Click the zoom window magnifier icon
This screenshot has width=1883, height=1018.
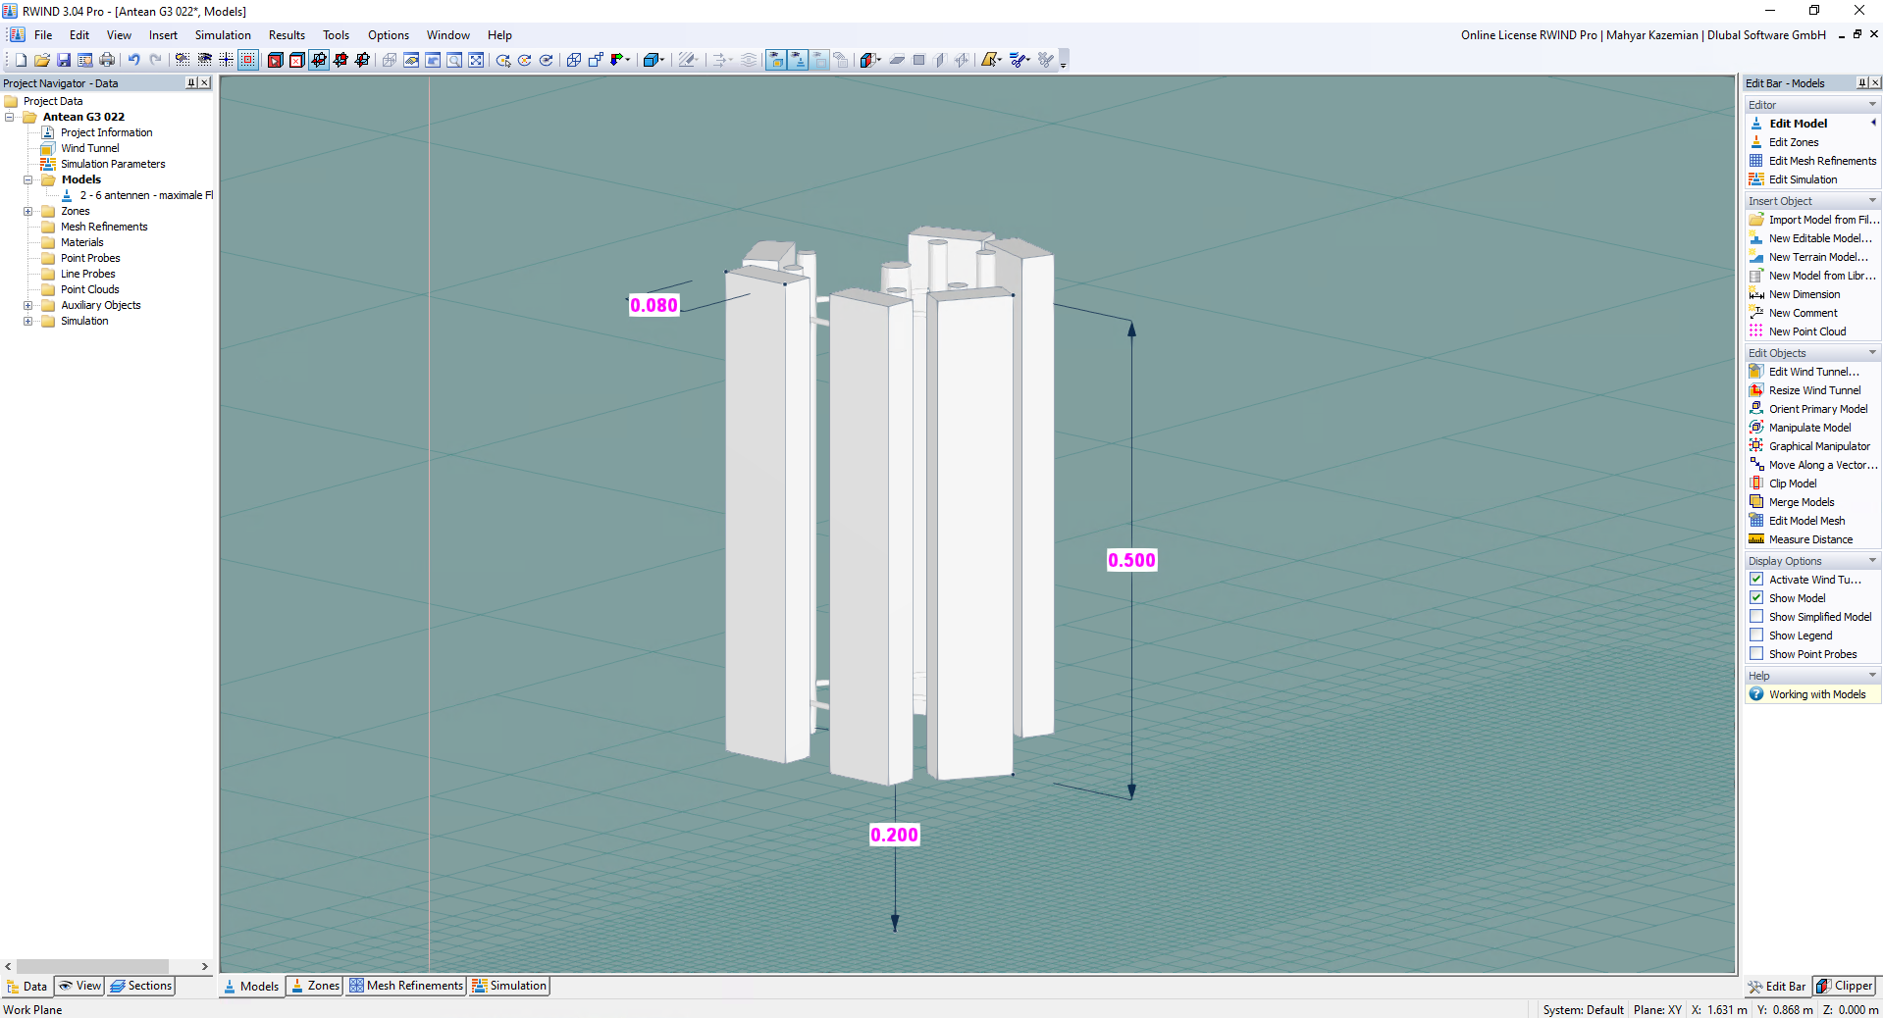(x=454, y=60)
